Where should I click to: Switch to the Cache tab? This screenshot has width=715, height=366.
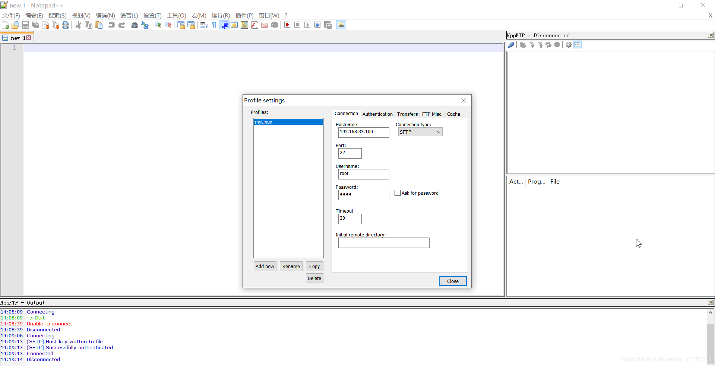[x=453, y=114]
